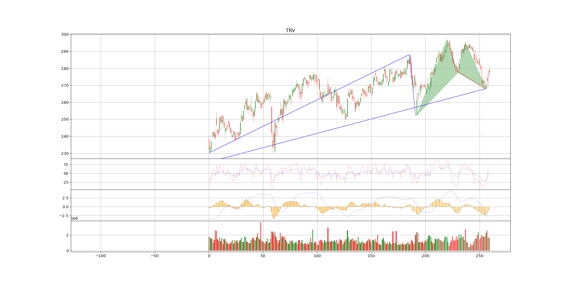This screenshot has height=283, width=567.
Task: Click the 75 label on RSI panel
Action: [66, 164]
